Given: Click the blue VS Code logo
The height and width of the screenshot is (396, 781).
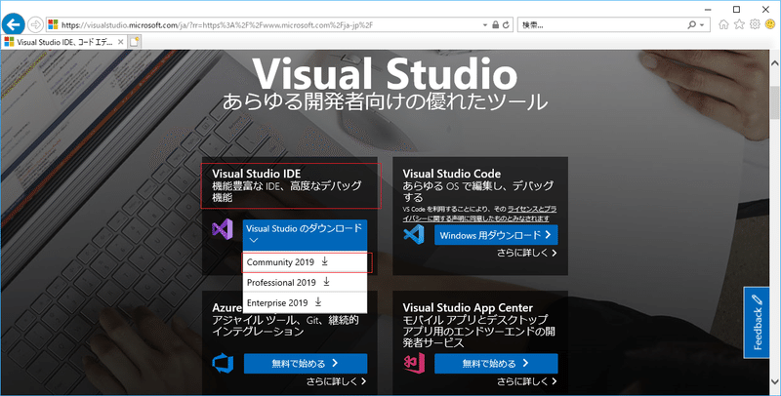Looking at the screenshot, I should (x=414, y=234).
